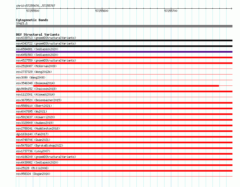The width and height of the screenshot is (240, 187).
Task: Click the right arrow of the ruler
Action: pos(231,8)
